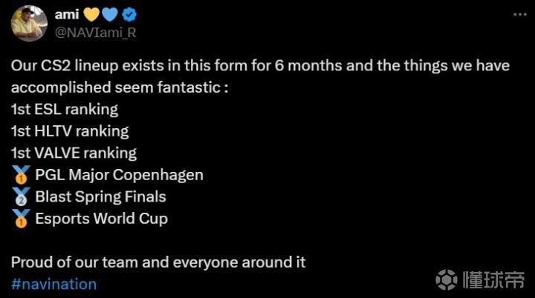Click the "1st HLTV ranking" line

tap(70, 131)
